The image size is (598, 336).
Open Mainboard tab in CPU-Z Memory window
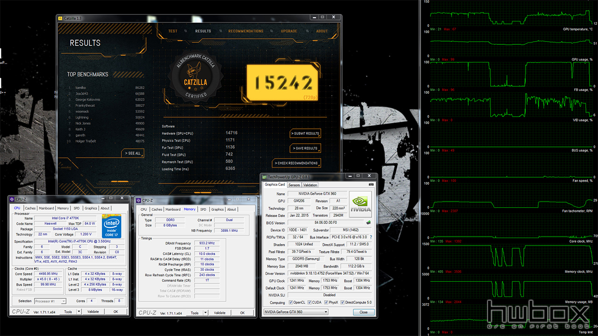[173, 210]
